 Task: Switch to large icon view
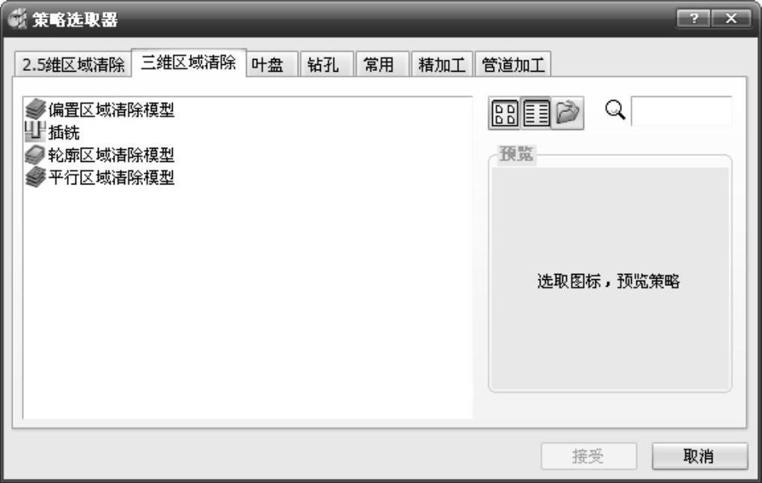[505, 113]
